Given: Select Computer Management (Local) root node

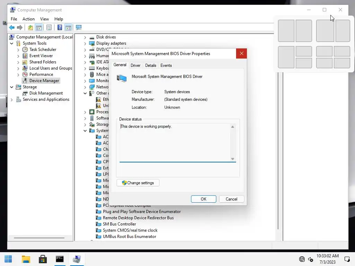Looking at the screenshot, I should (x=44, y=37).
